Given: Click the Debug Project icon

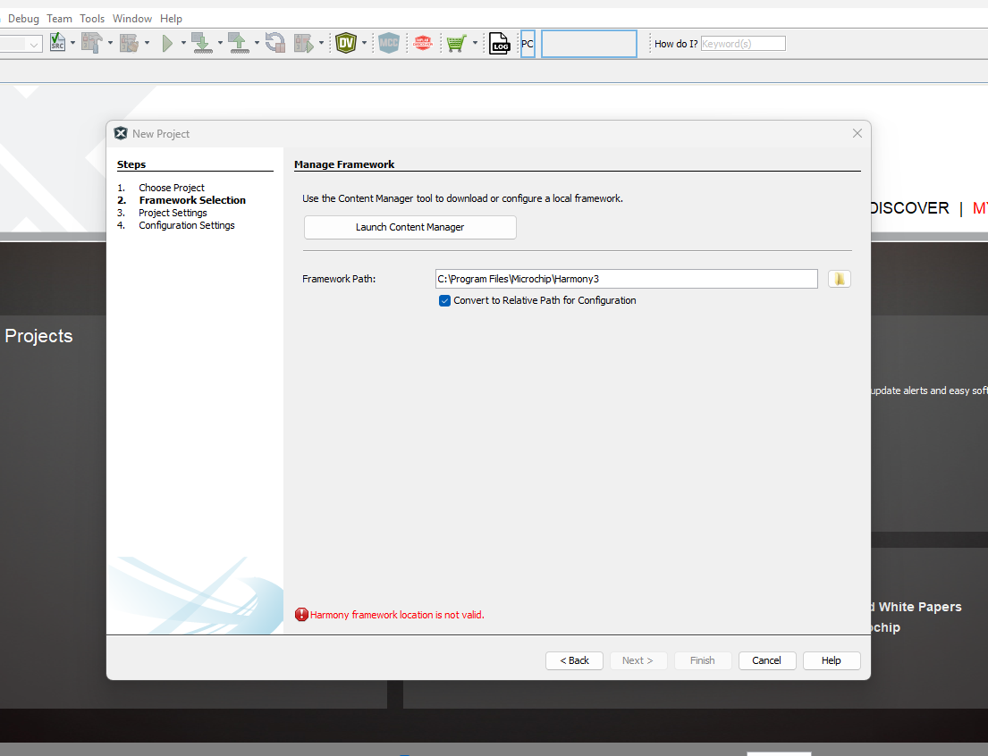Looking at the screenshot, I should [304, 43].
